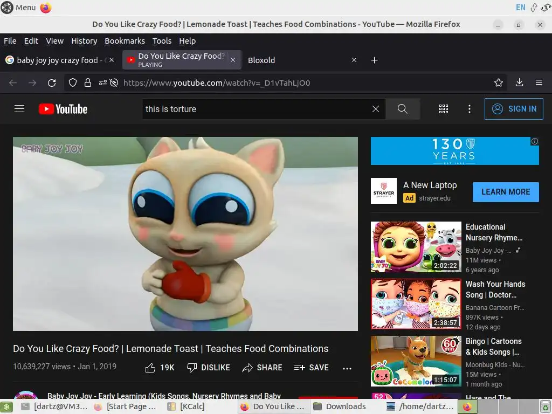
Task: Close the baby joy joy Google tab
Action: pyautogui.click(x=112, y=60)
